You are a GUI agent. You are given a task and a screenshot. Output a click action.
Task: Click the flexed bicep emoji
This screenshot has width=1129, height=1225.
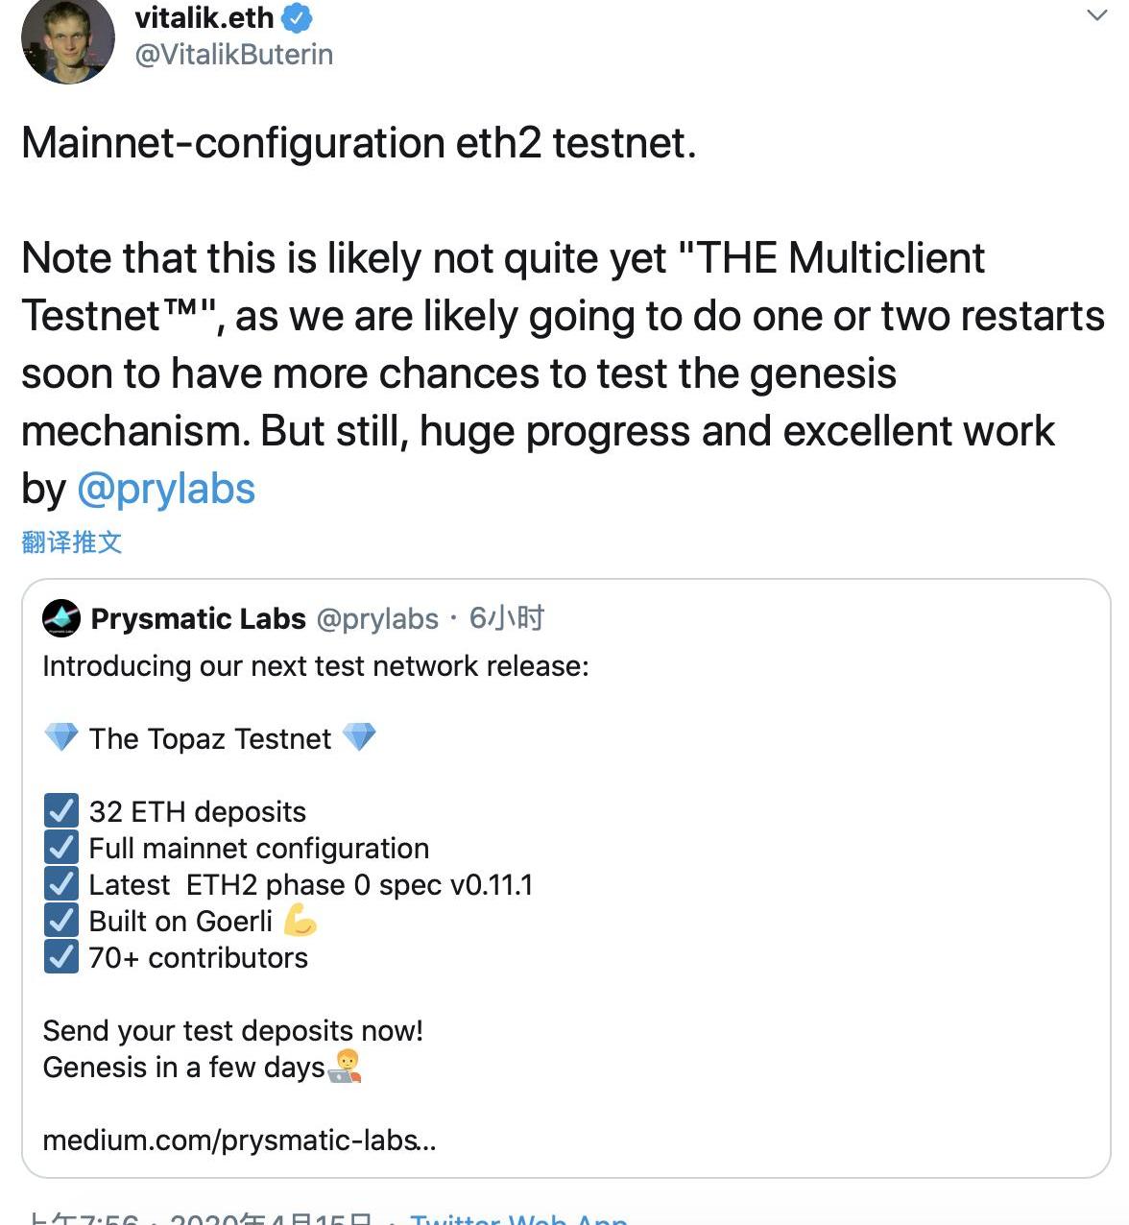(x=300, y=921)
